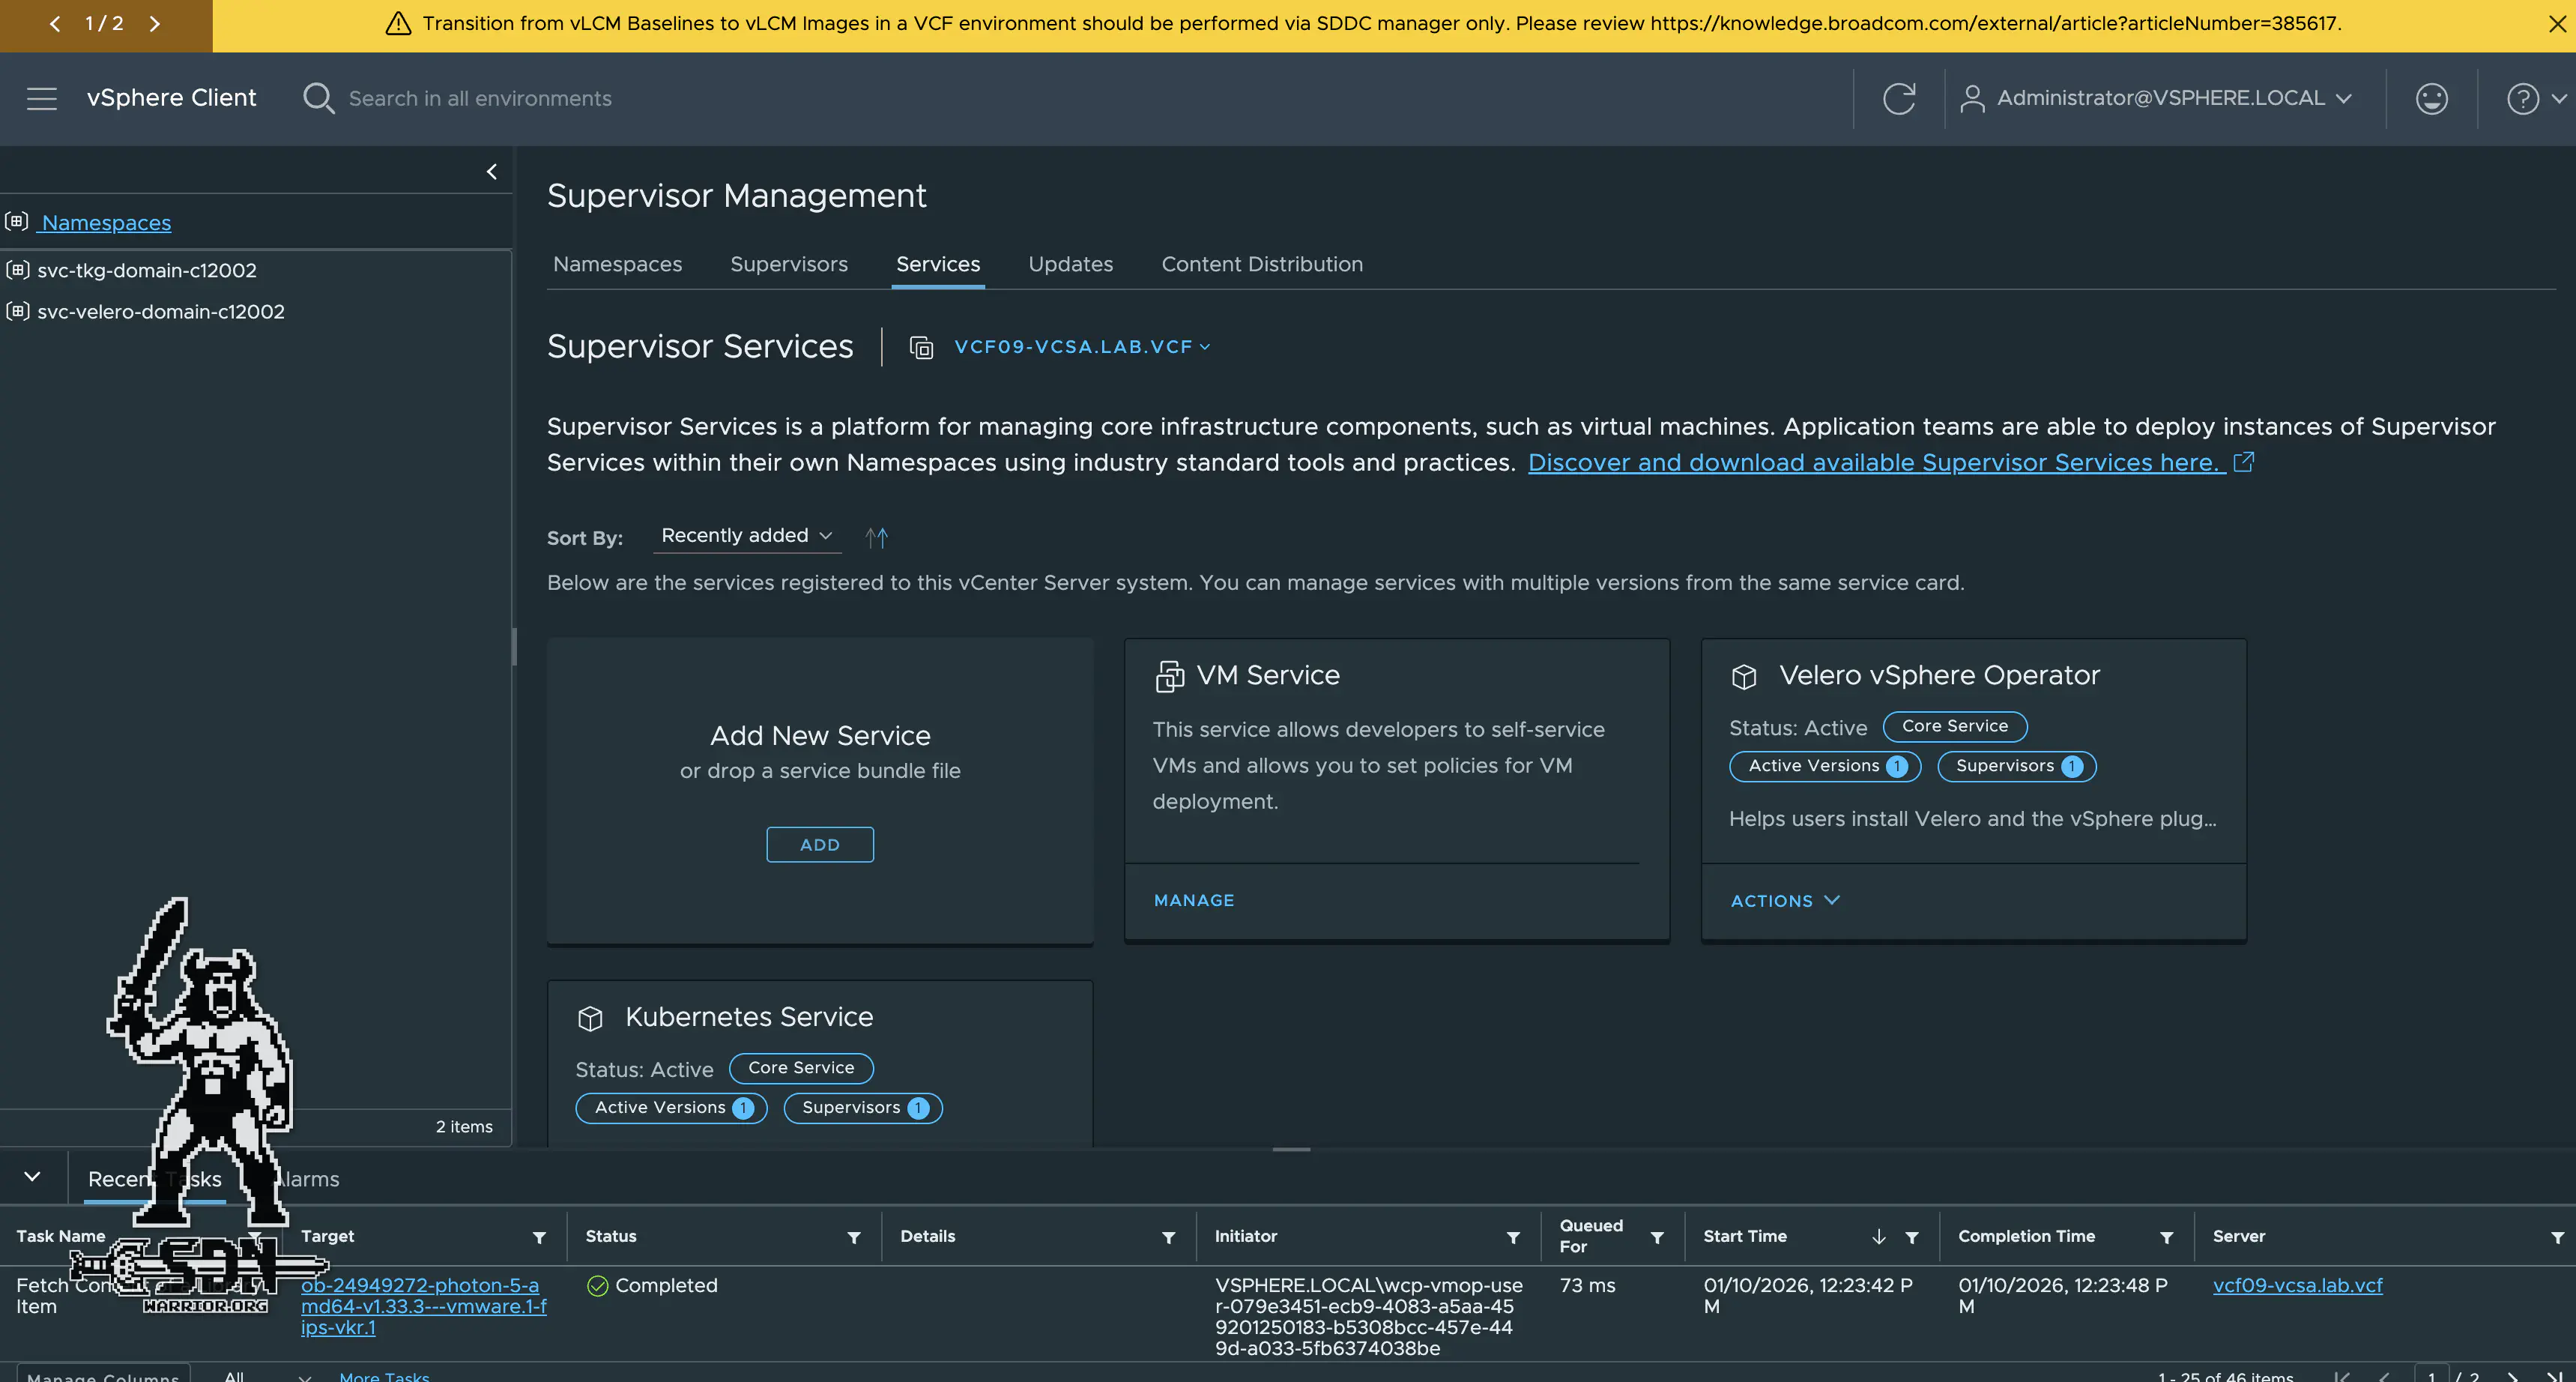Filter the Status column in tasks
Screen dimensions: 2576x1382
point(853,1238)
